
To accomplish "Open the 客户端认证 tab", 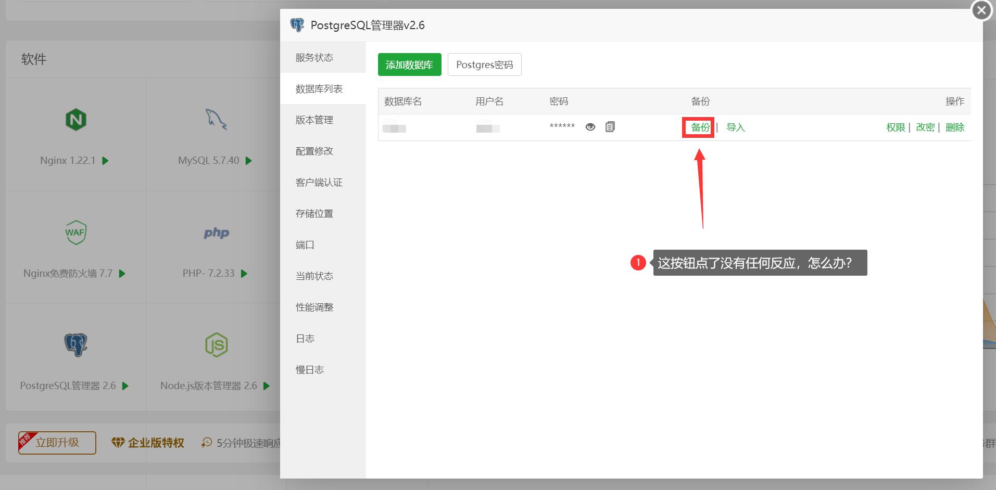I will pos(323,182).
